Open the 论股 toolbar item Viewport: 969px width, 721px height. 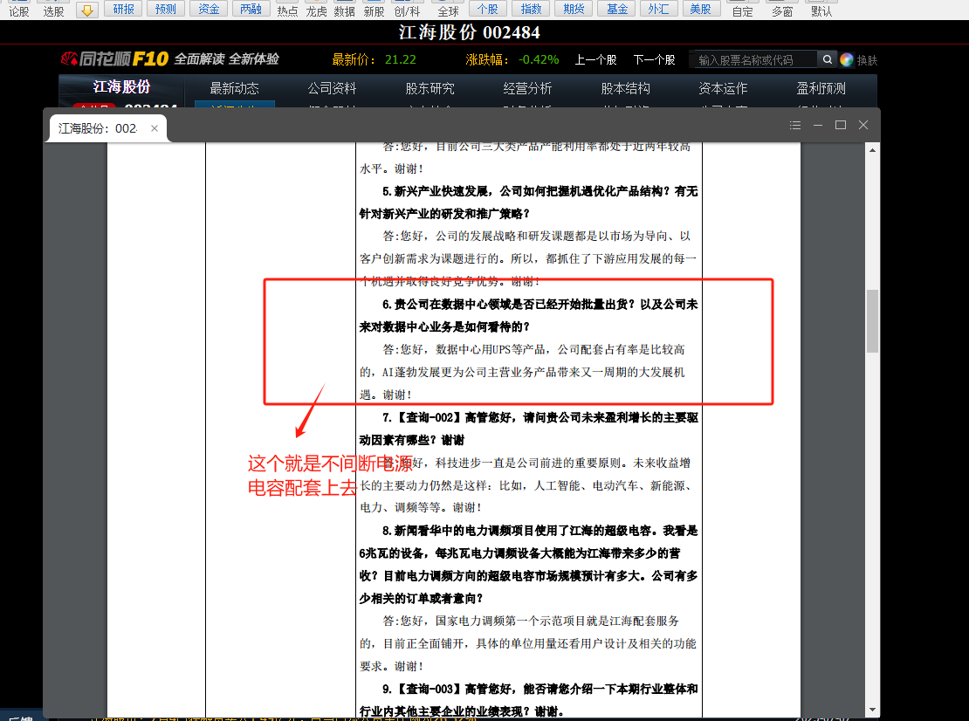coord(19,10)
